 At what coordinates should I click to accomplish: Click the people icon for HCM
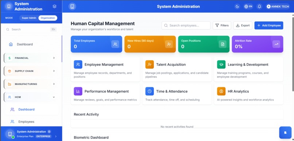(x=9, y=97)
